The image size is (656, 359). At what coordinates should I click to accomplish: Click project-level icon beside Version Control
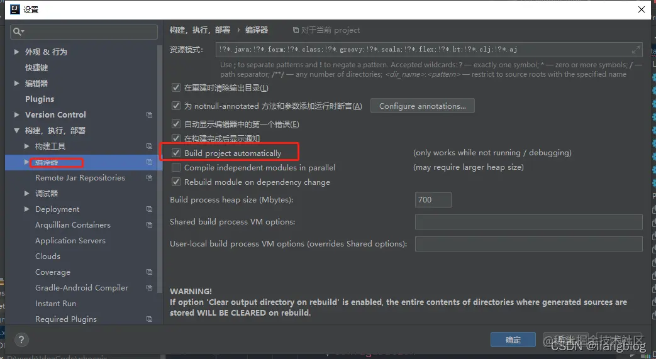[149, 114]
